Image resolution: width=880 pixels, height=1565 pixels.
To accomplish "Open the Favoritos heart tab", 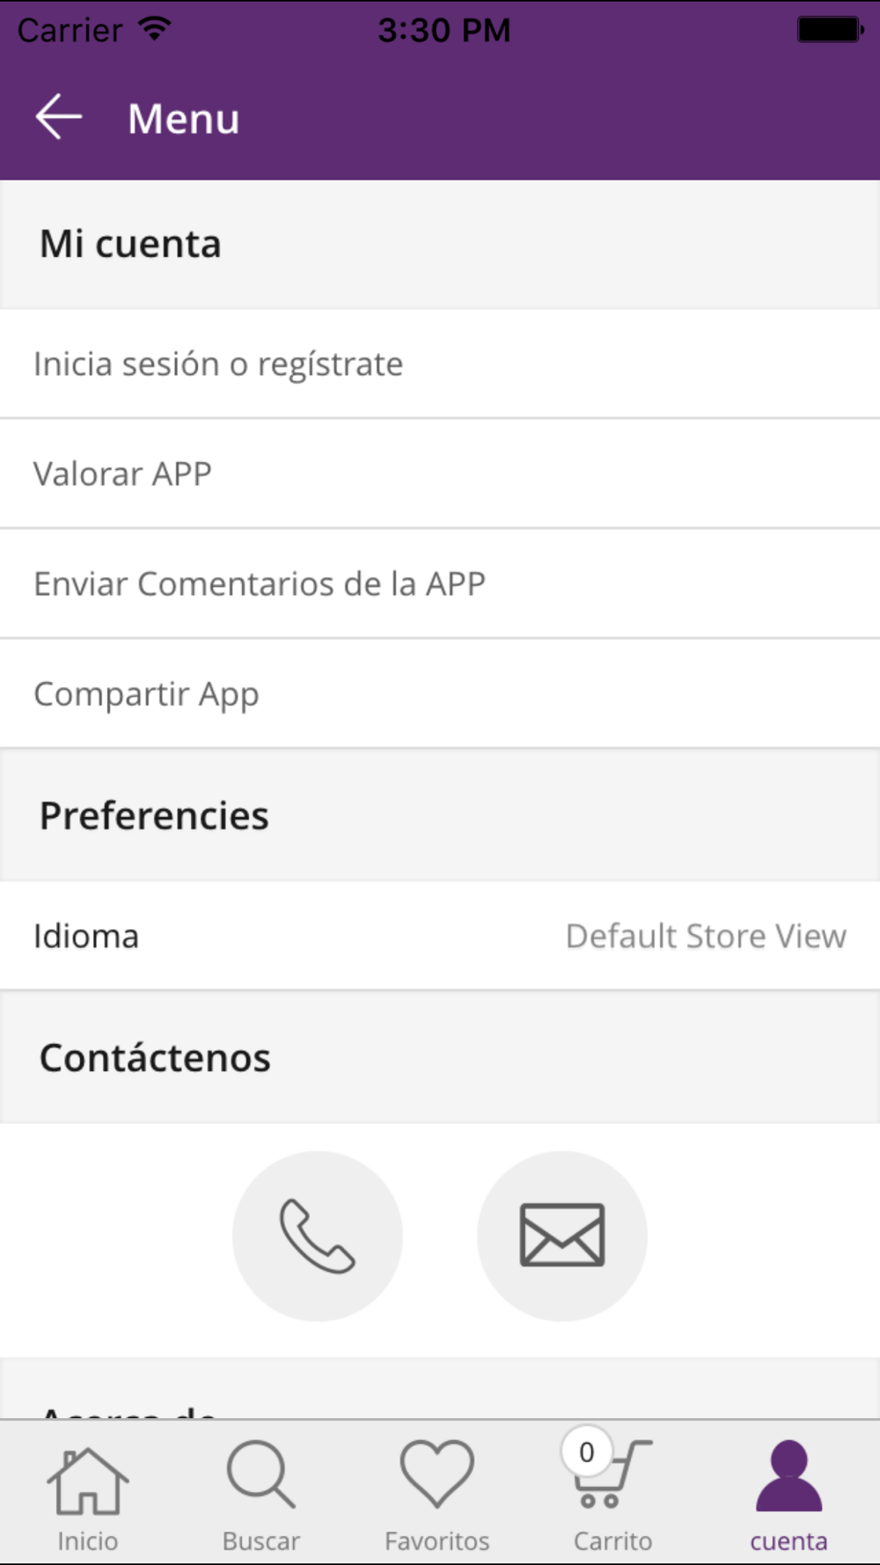I will (437, 1495).
